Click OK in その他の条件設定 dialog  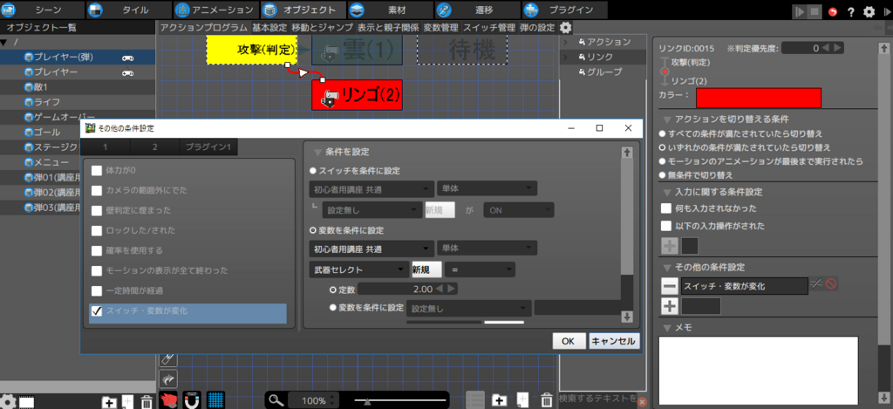click(568, 341)
